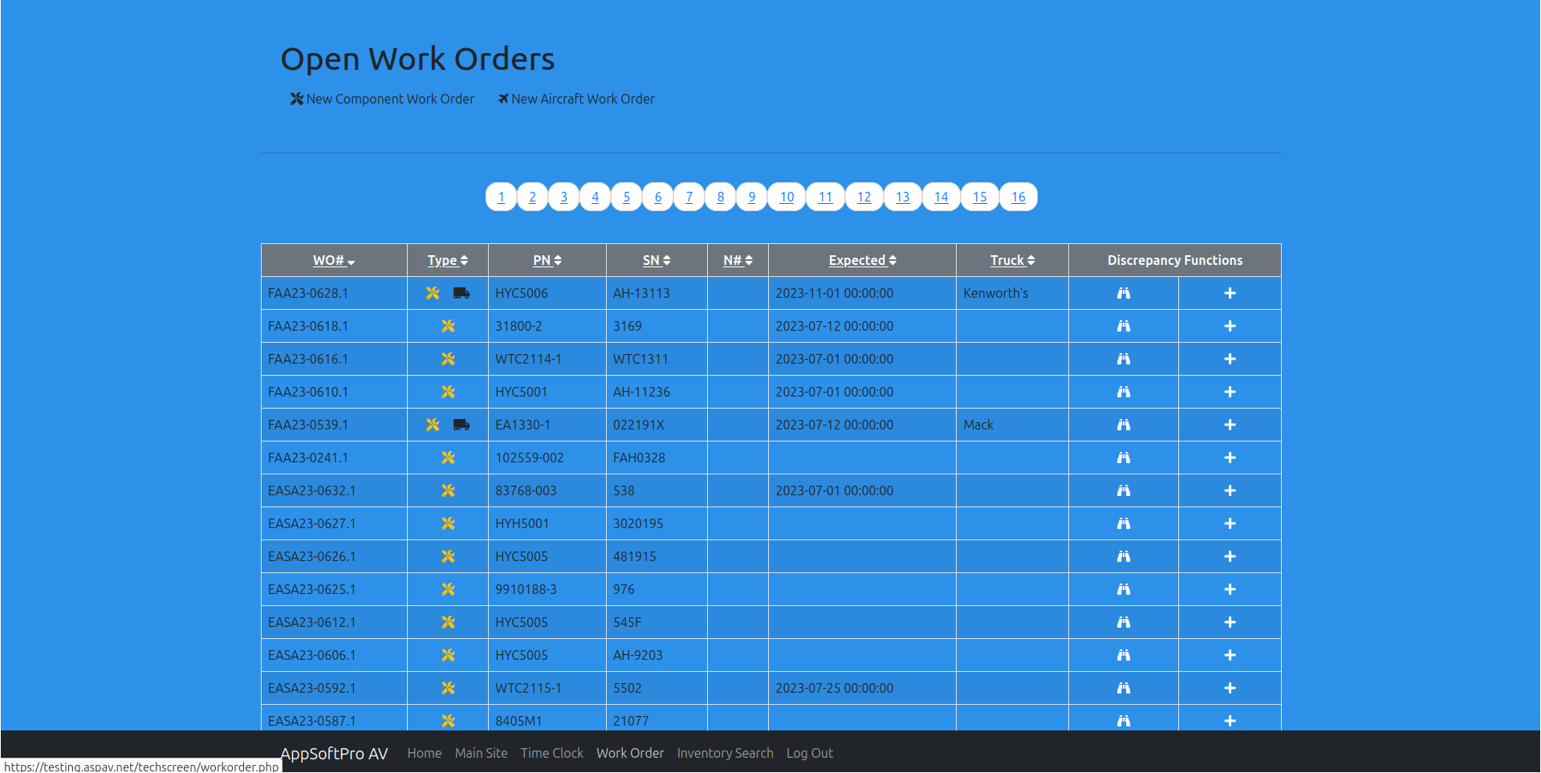Create a New Aircraft Work Order
Screen dimensions: 1541x773
click(x=576, y=99)
